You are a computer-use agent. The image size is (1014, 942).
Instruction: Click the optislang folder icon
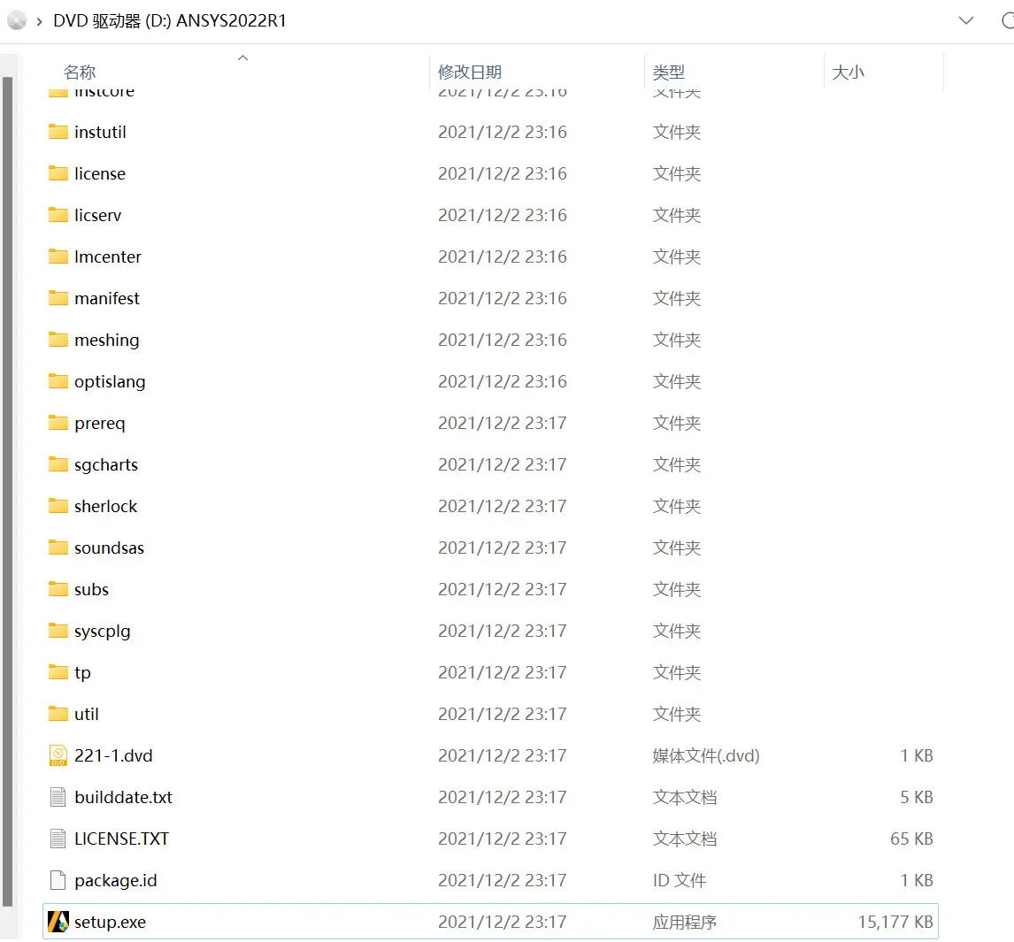(58, 381)
